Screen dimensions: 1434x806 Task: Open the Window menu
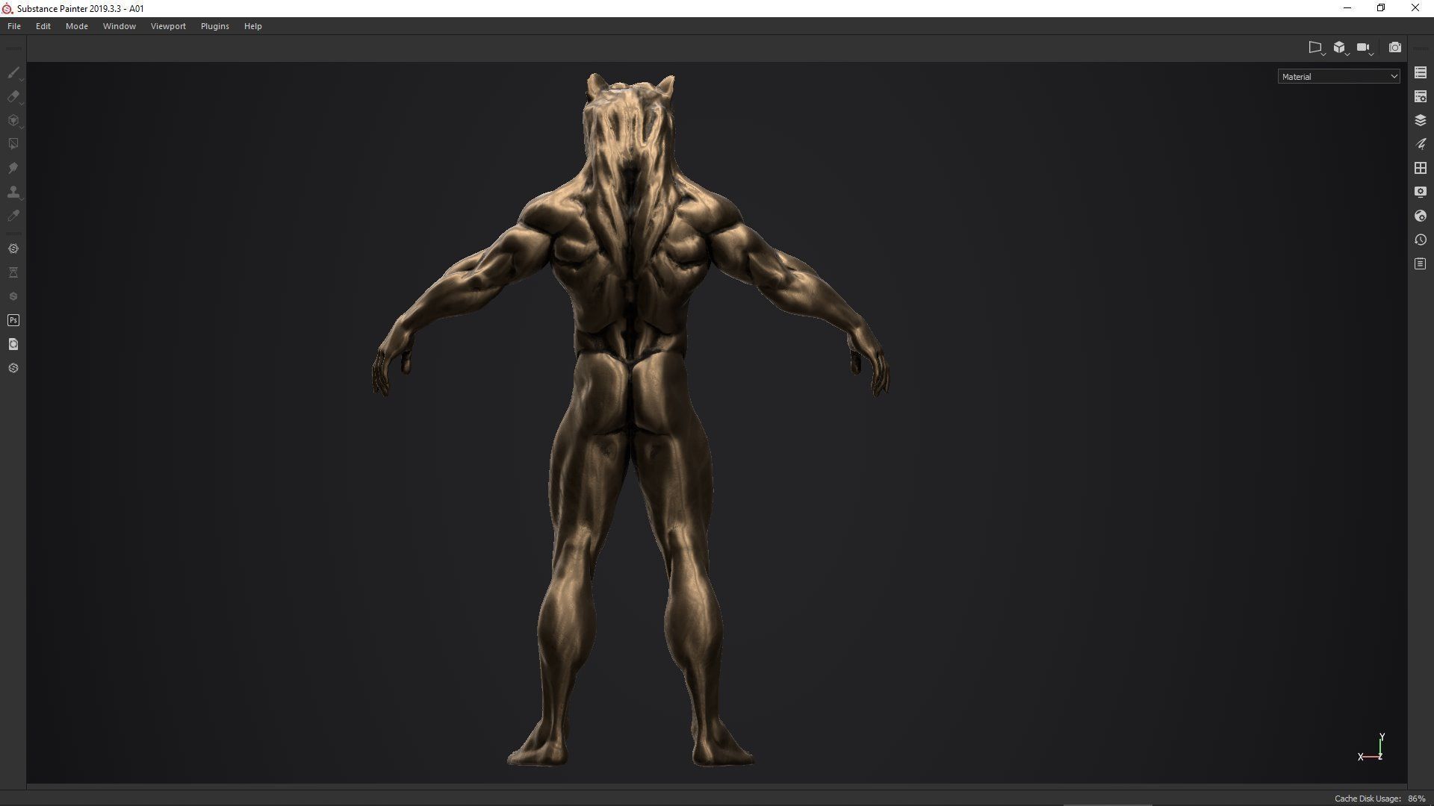click(119, 26)
